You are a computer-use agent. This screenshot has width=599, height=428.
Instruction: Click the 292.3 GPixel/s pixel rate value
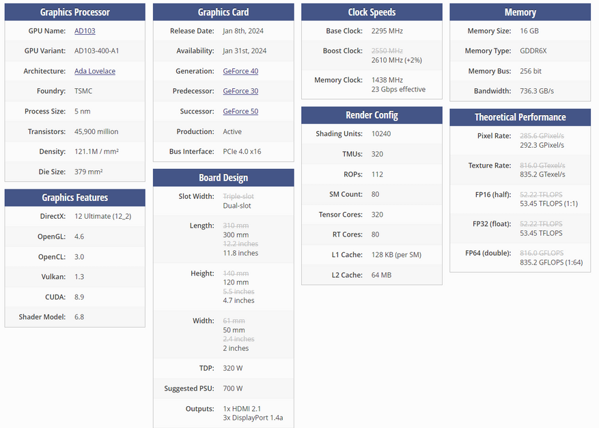pos(542,145)
